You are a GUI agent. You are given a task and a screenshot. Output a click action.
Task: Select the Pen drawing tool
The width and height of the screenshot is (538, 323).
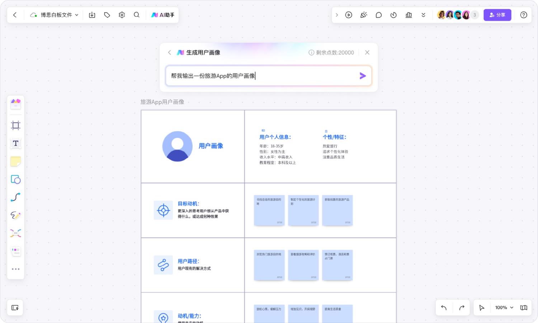click(x=16, y=215)
